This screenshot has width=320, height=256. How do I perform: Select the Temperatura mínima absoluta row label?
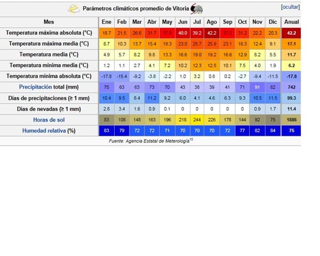click(49, 76)
